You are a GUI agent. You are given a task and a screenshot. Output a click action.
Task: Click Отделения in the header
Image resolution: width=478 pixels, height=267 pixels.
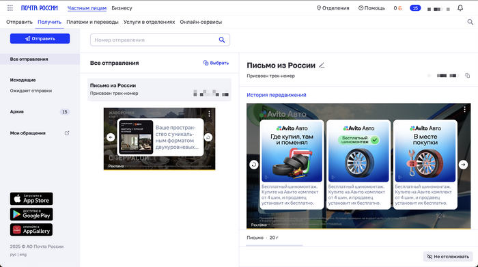(x=333, y=8)
